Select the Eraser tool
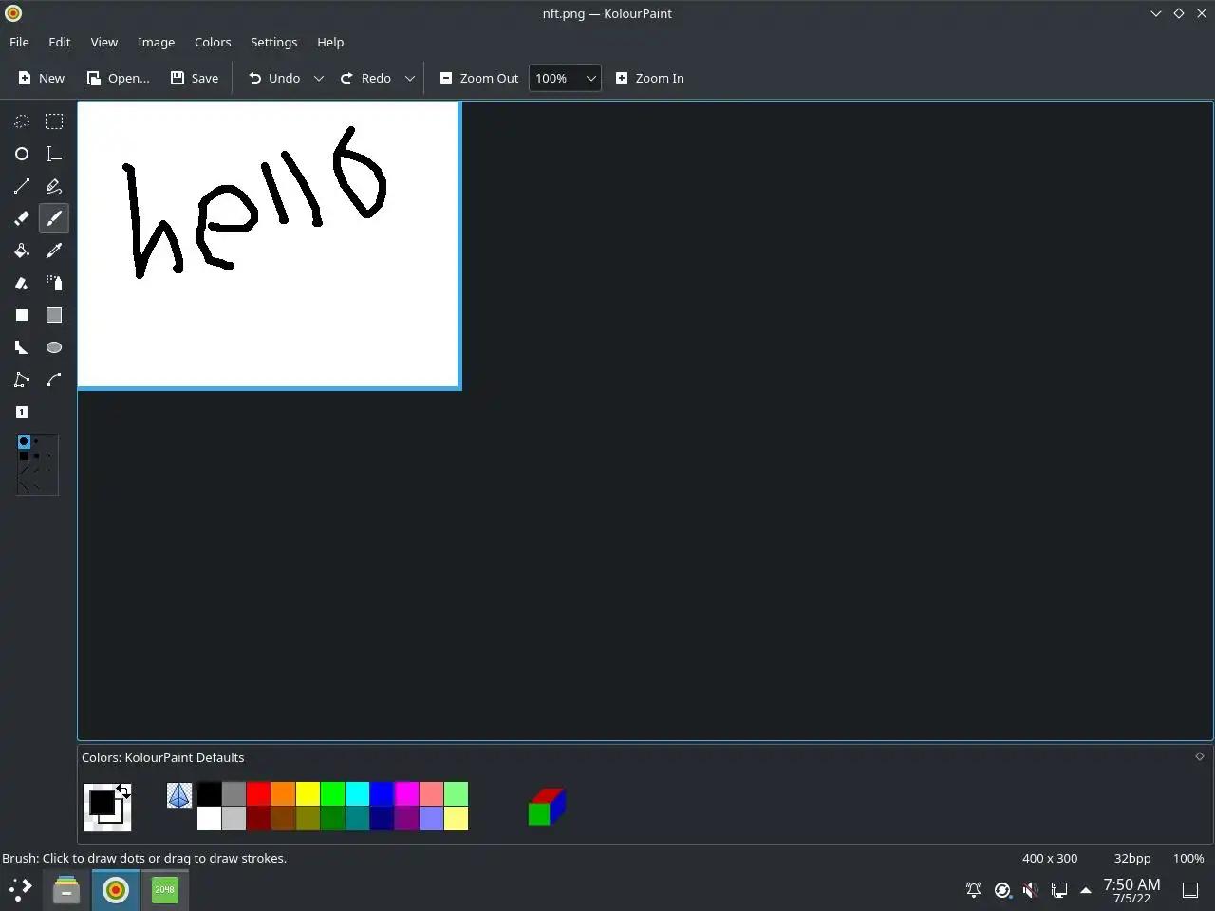This screenshot has height=911, width=1215. (22, 218)
